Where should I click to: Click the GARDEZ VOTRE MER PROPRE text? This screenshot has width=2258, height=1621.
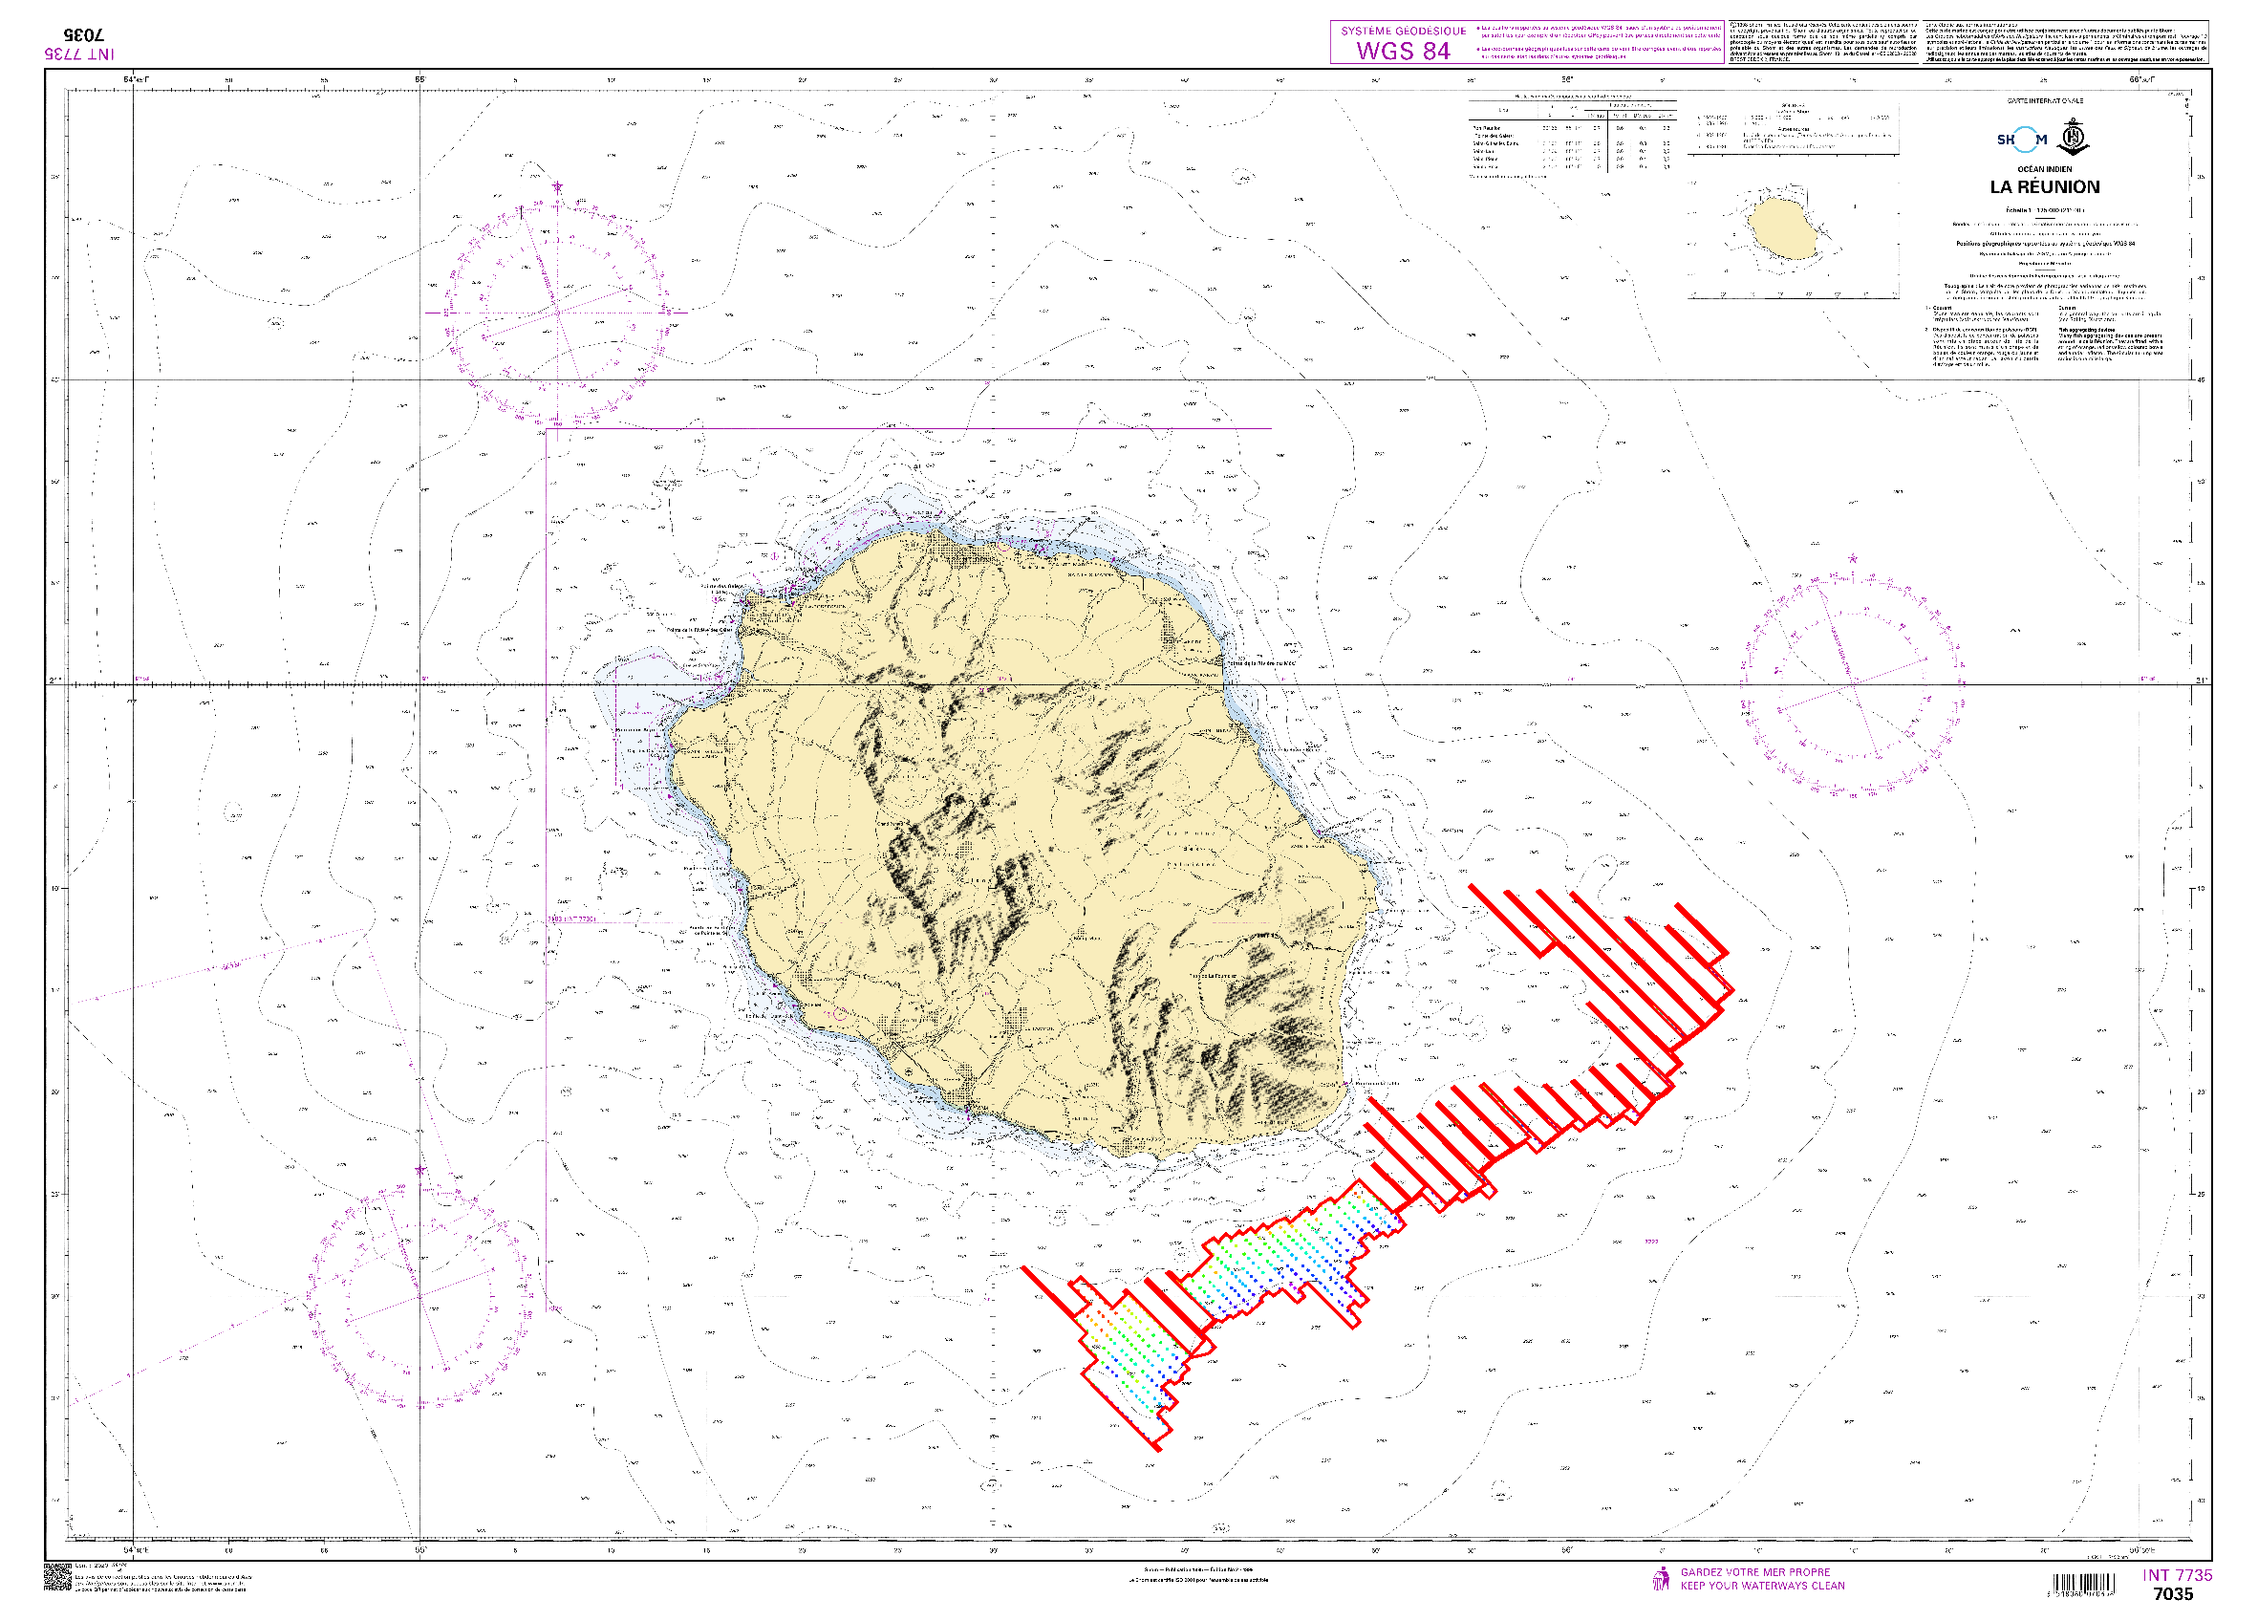pyautogui.click(x=1755, y=1572)
